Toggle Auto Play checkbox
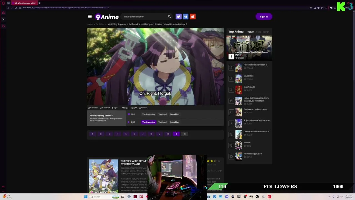 click(x=93, y=108)
